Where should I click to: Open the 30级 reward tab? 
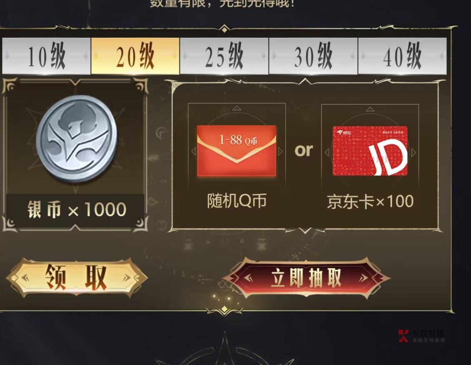pos(313,56)
